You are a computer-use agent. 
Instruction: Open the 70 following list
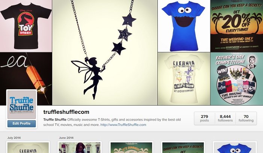pos(246,118)
